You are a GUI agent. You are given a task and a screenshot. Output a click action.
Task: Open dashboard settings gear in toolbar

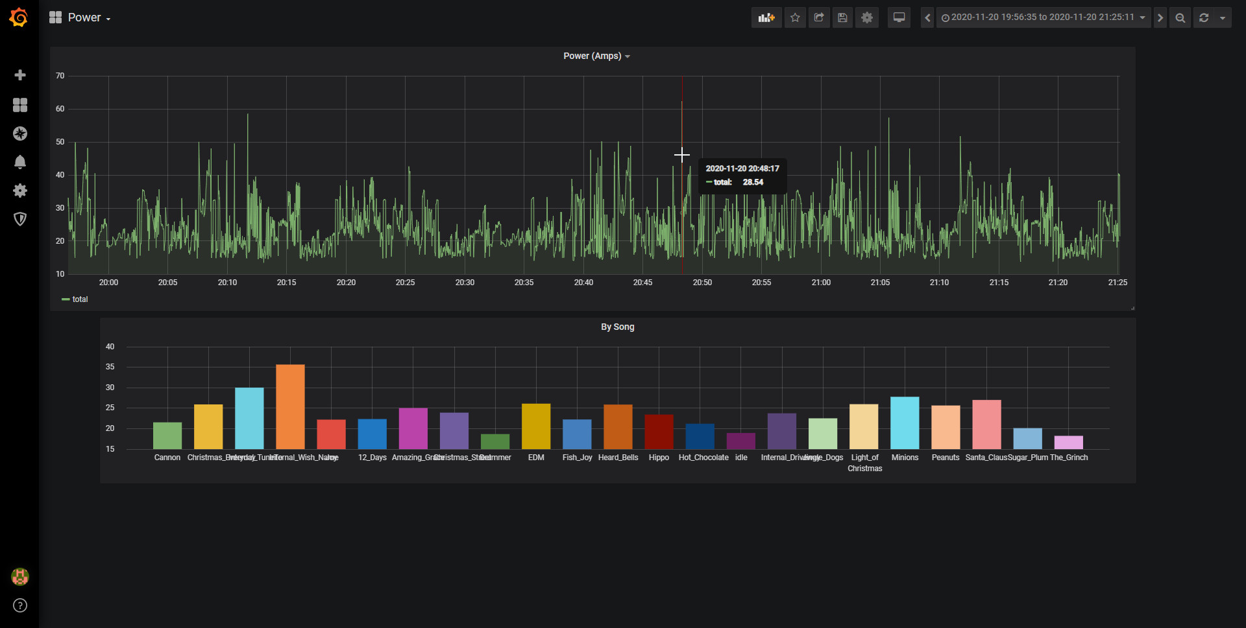867,17
